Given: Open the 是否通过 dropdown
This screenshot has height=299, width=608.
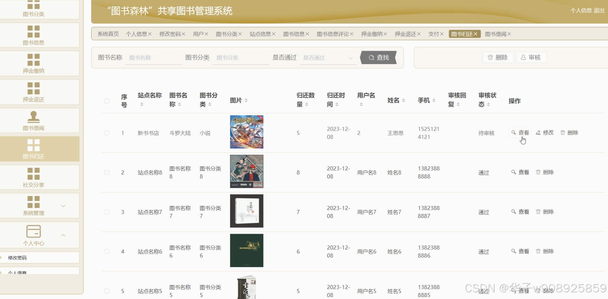Looking at the screenshot, I should [328, 58].
